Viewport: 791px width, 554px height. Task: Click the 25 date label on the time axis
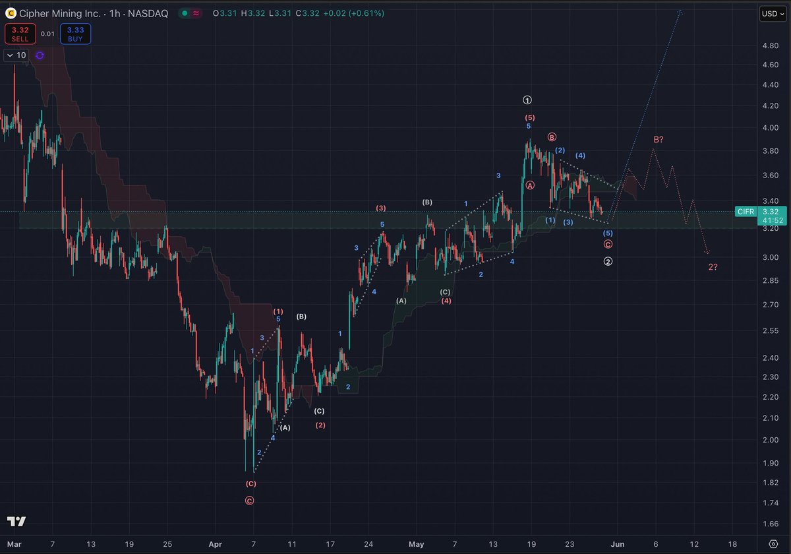pyautogui.click(x=167, y=544)
